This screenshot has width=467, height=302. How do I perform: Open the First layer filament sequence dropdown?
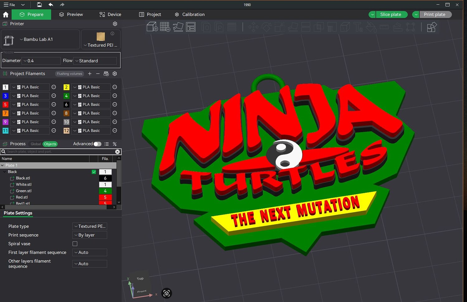90,253
